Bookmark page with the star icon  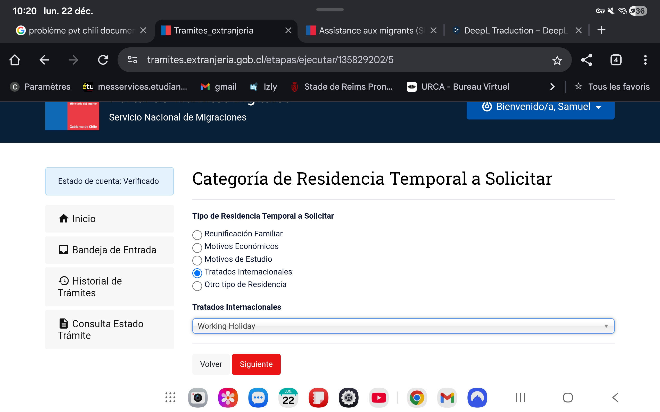coord(557,60)
